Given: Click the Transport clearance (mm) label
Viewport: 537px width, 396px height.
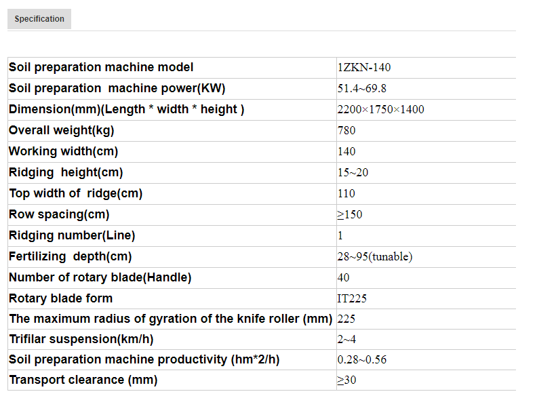Looking at the screenshot, I should click(83, 380).
